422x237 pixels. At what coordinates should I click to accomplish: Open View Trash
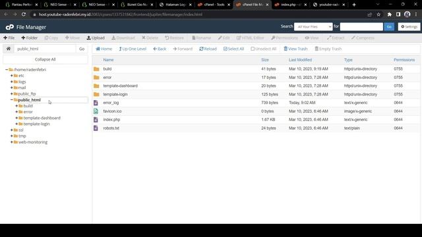(x=295, y=49)
